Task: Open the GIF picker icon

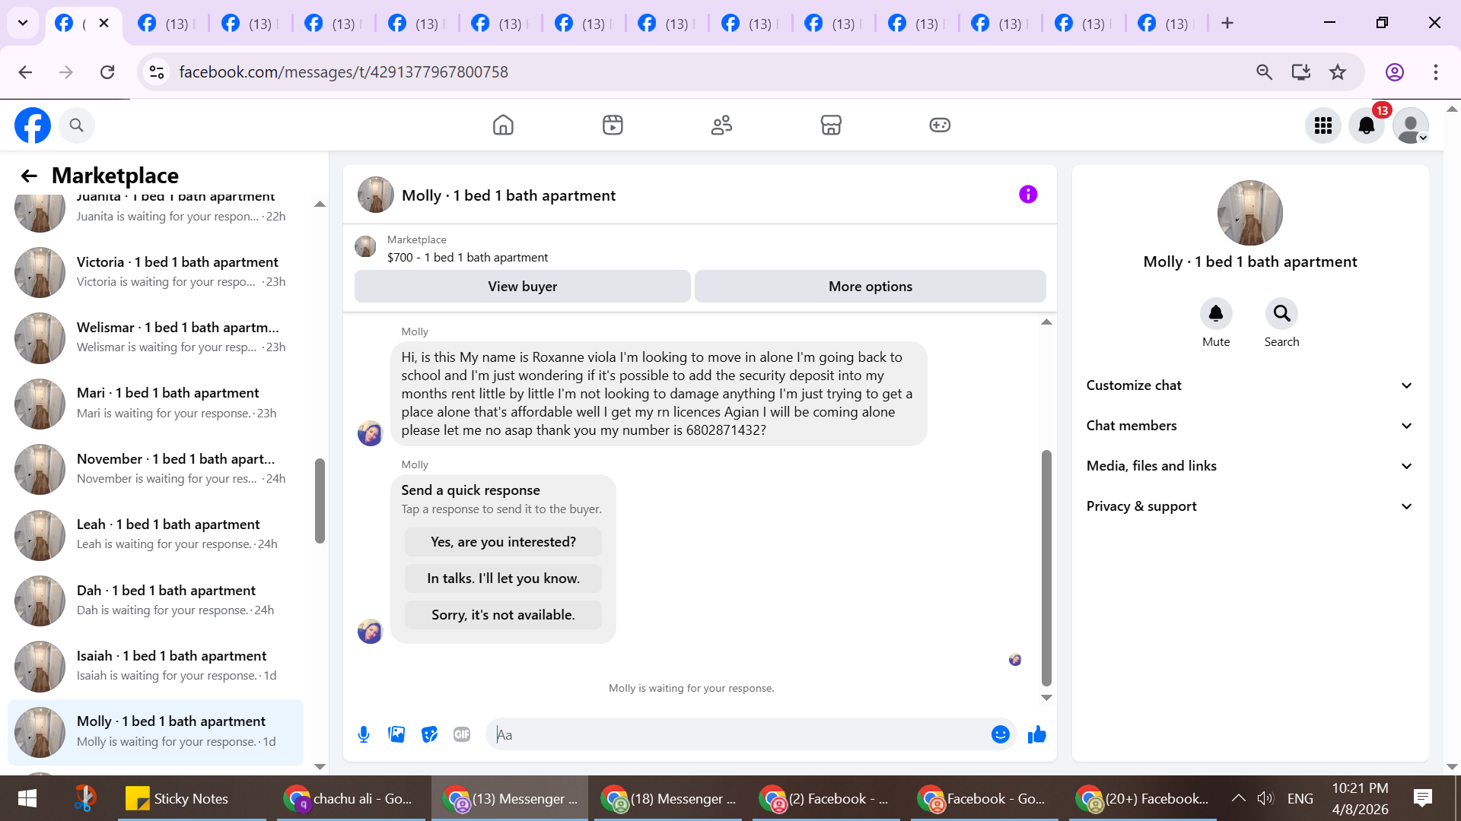Action: tap(462, 734)
